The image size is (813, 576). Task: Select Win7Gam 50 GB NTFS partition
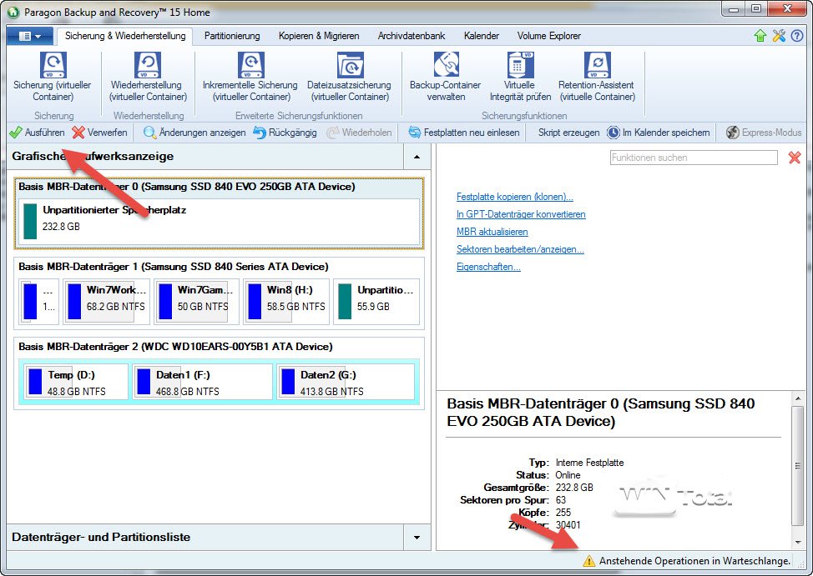(196, 302)
